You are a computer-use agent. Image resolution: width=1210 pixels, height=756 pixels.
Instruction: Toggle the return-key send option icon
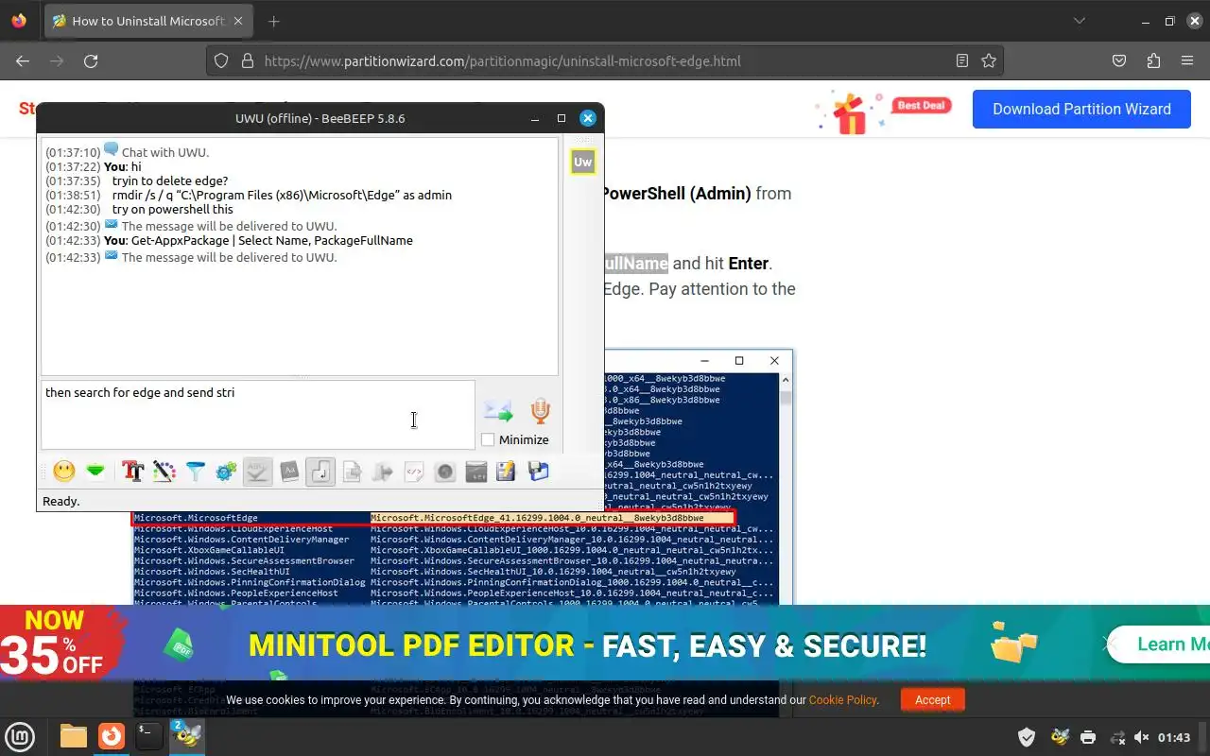tap(320, 471)
